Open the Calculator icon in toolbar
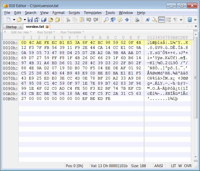 190,20
